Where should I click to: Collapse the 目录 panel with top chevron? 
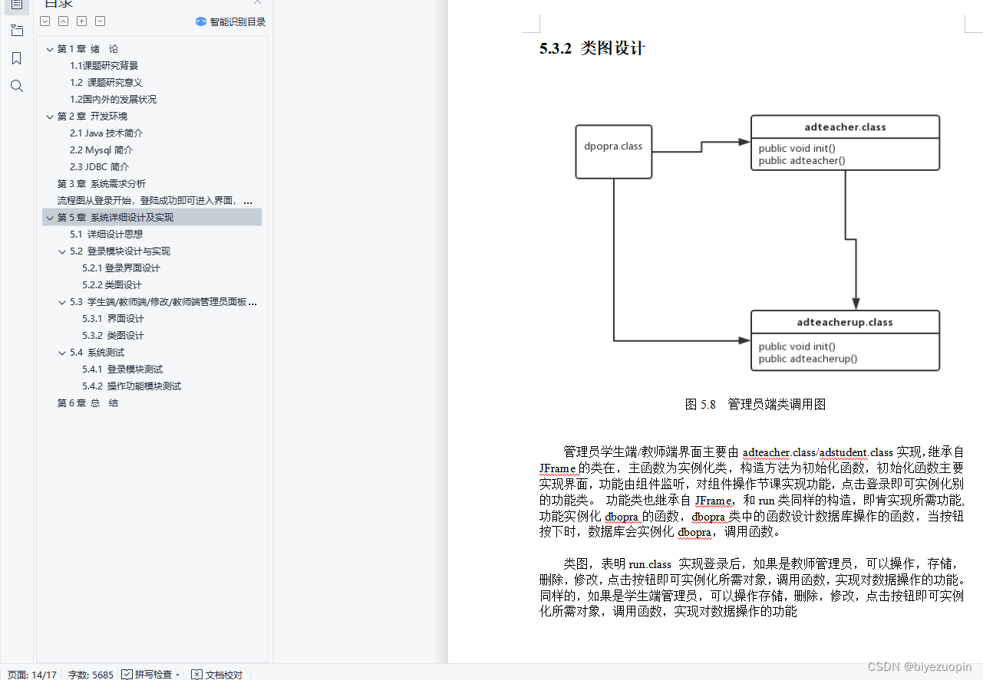coord(257,3)
